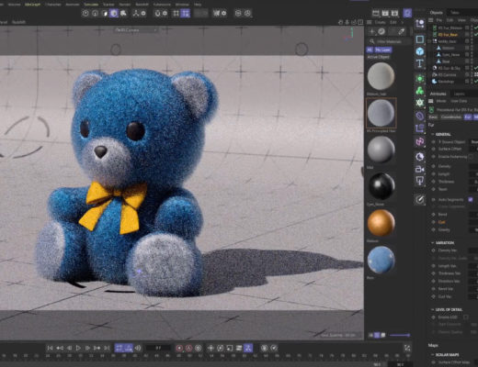Select the orange Ribbon material sphere
Image resolution: width=478 pixels, height=367 pixels.
coord(381,223)
